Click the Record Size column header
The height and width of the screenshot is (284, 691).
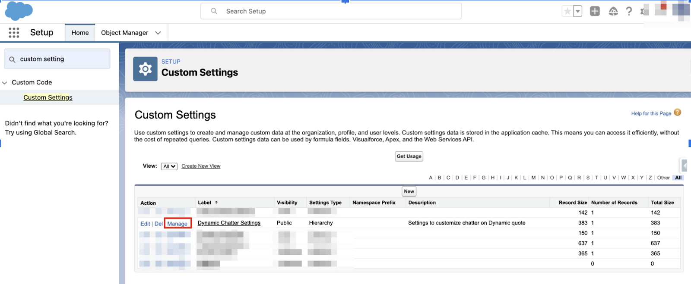573,203
